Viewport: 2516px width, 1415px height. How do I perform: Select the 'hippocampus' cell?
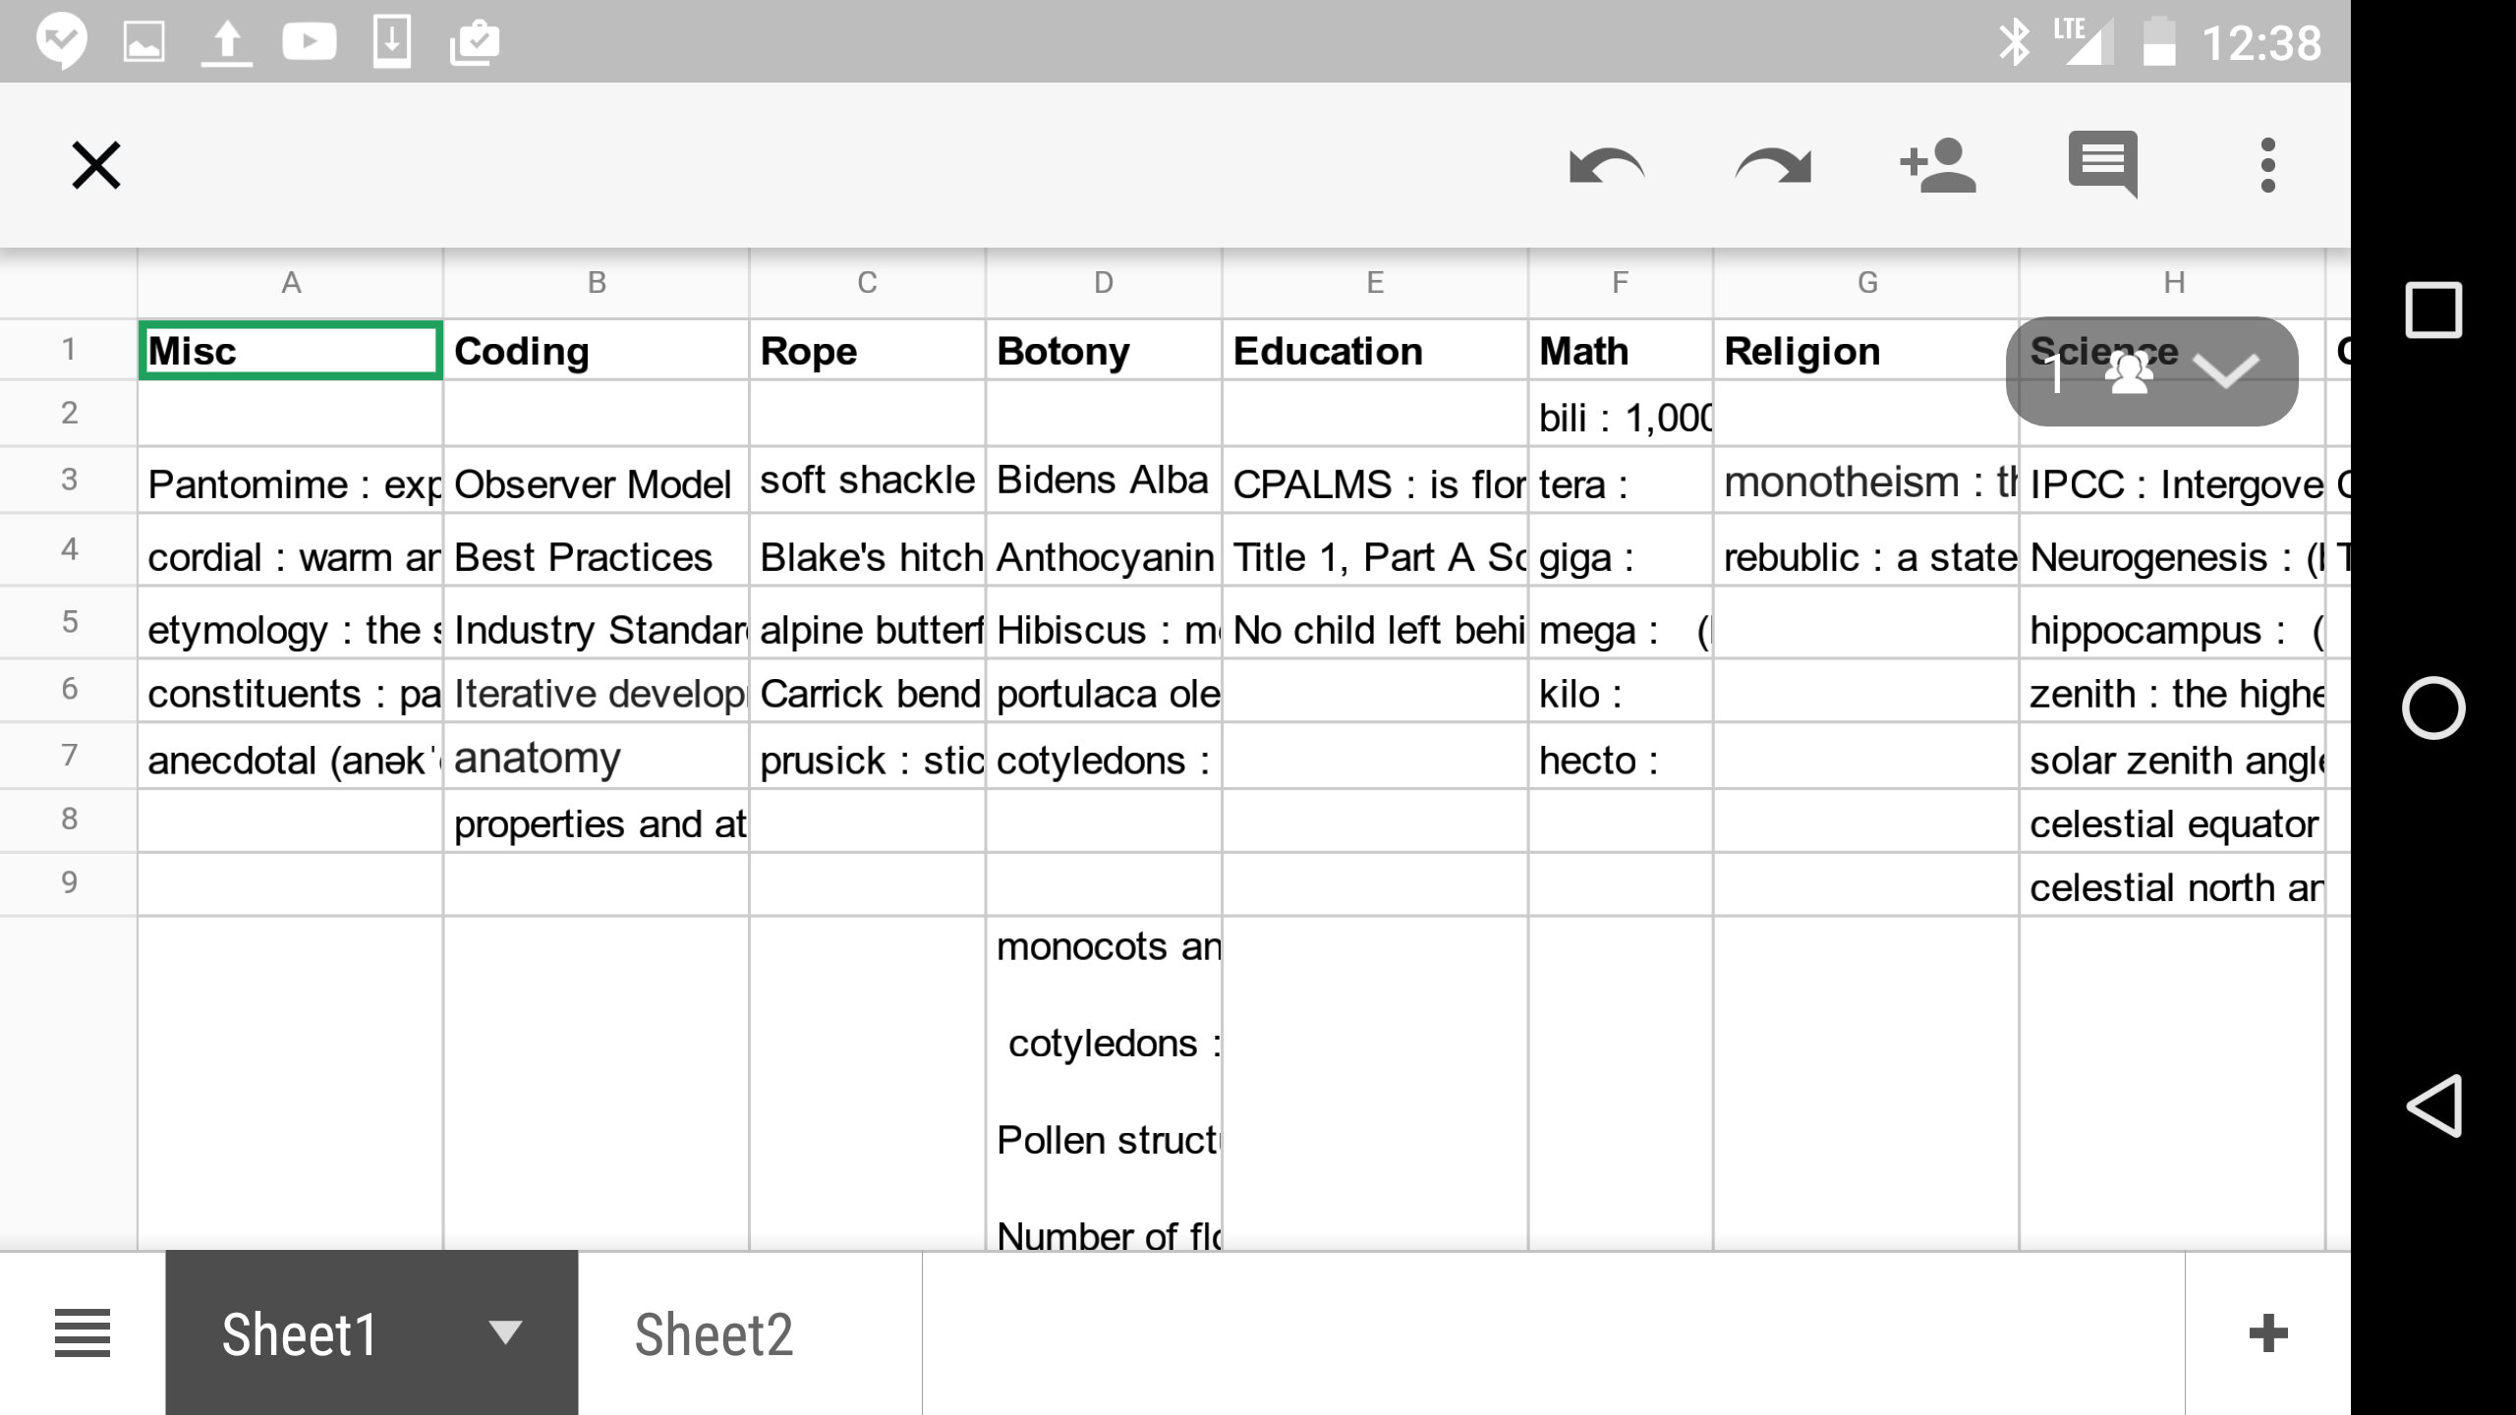(2173, 623)
